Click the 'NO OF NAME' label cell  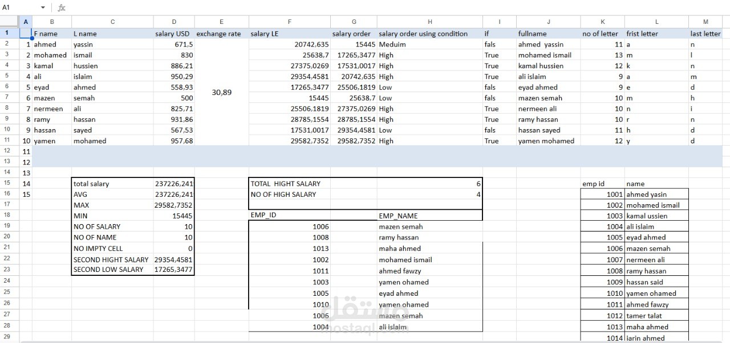[x=112, y=237]
